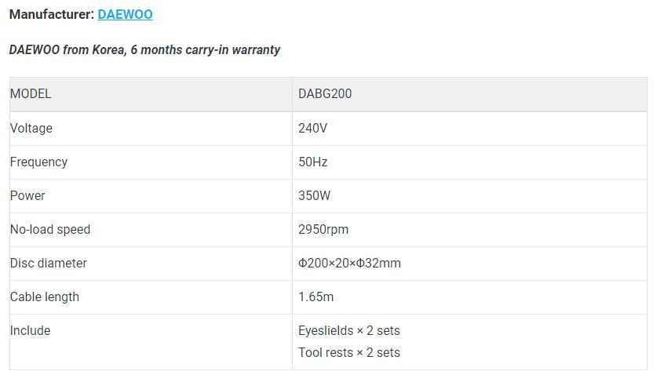Select the Disc diameter label
The height and width of the screenshot is (382, 660).
click(49, 263)
